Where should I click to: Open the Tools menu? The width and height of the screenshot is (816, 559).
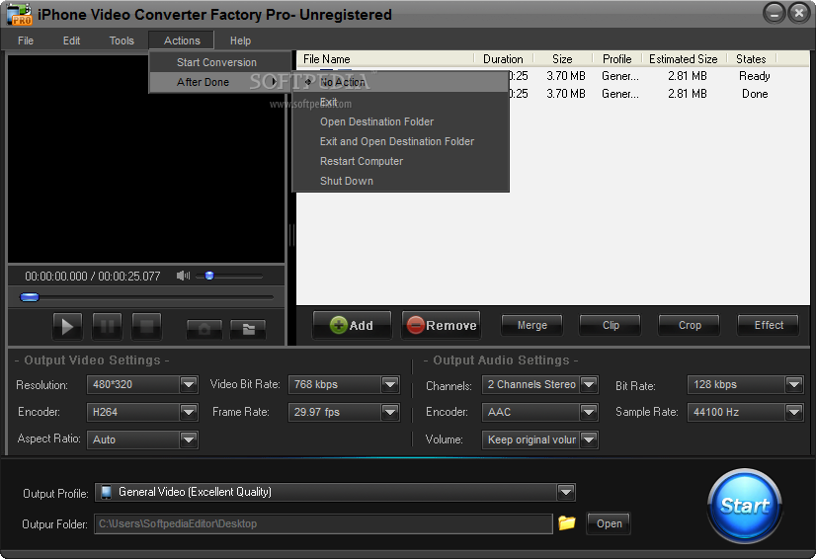click(122, 40)
